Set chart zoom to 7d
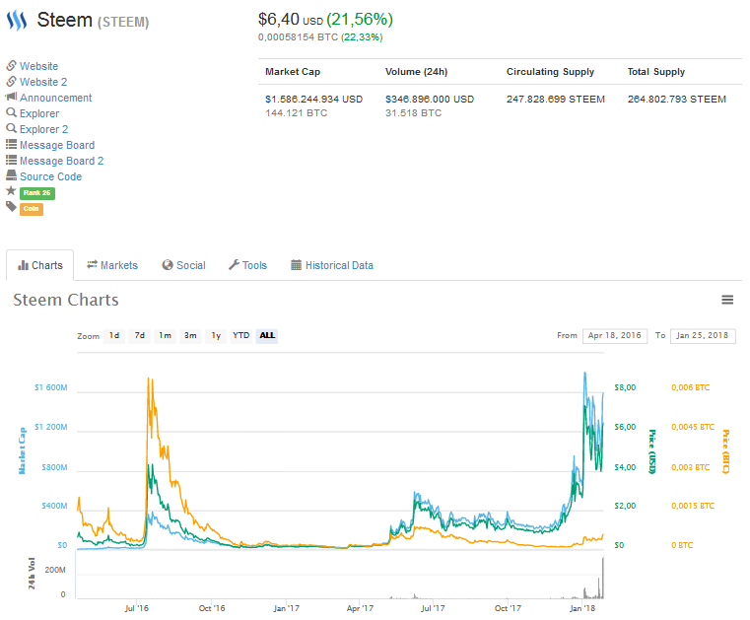The height and width of the screenshot is (620, 750). 139,336
